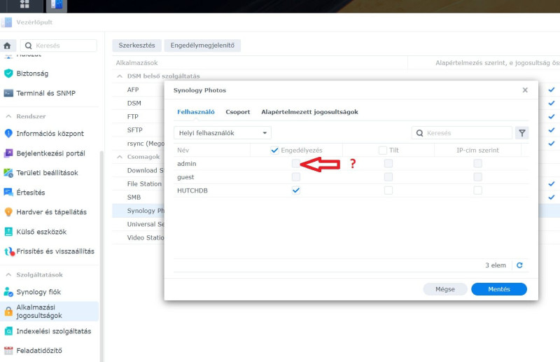Image resolution: width=560 pixels, height=362 pixels.
Task: Check Tilt for guest
Action: 388,177
